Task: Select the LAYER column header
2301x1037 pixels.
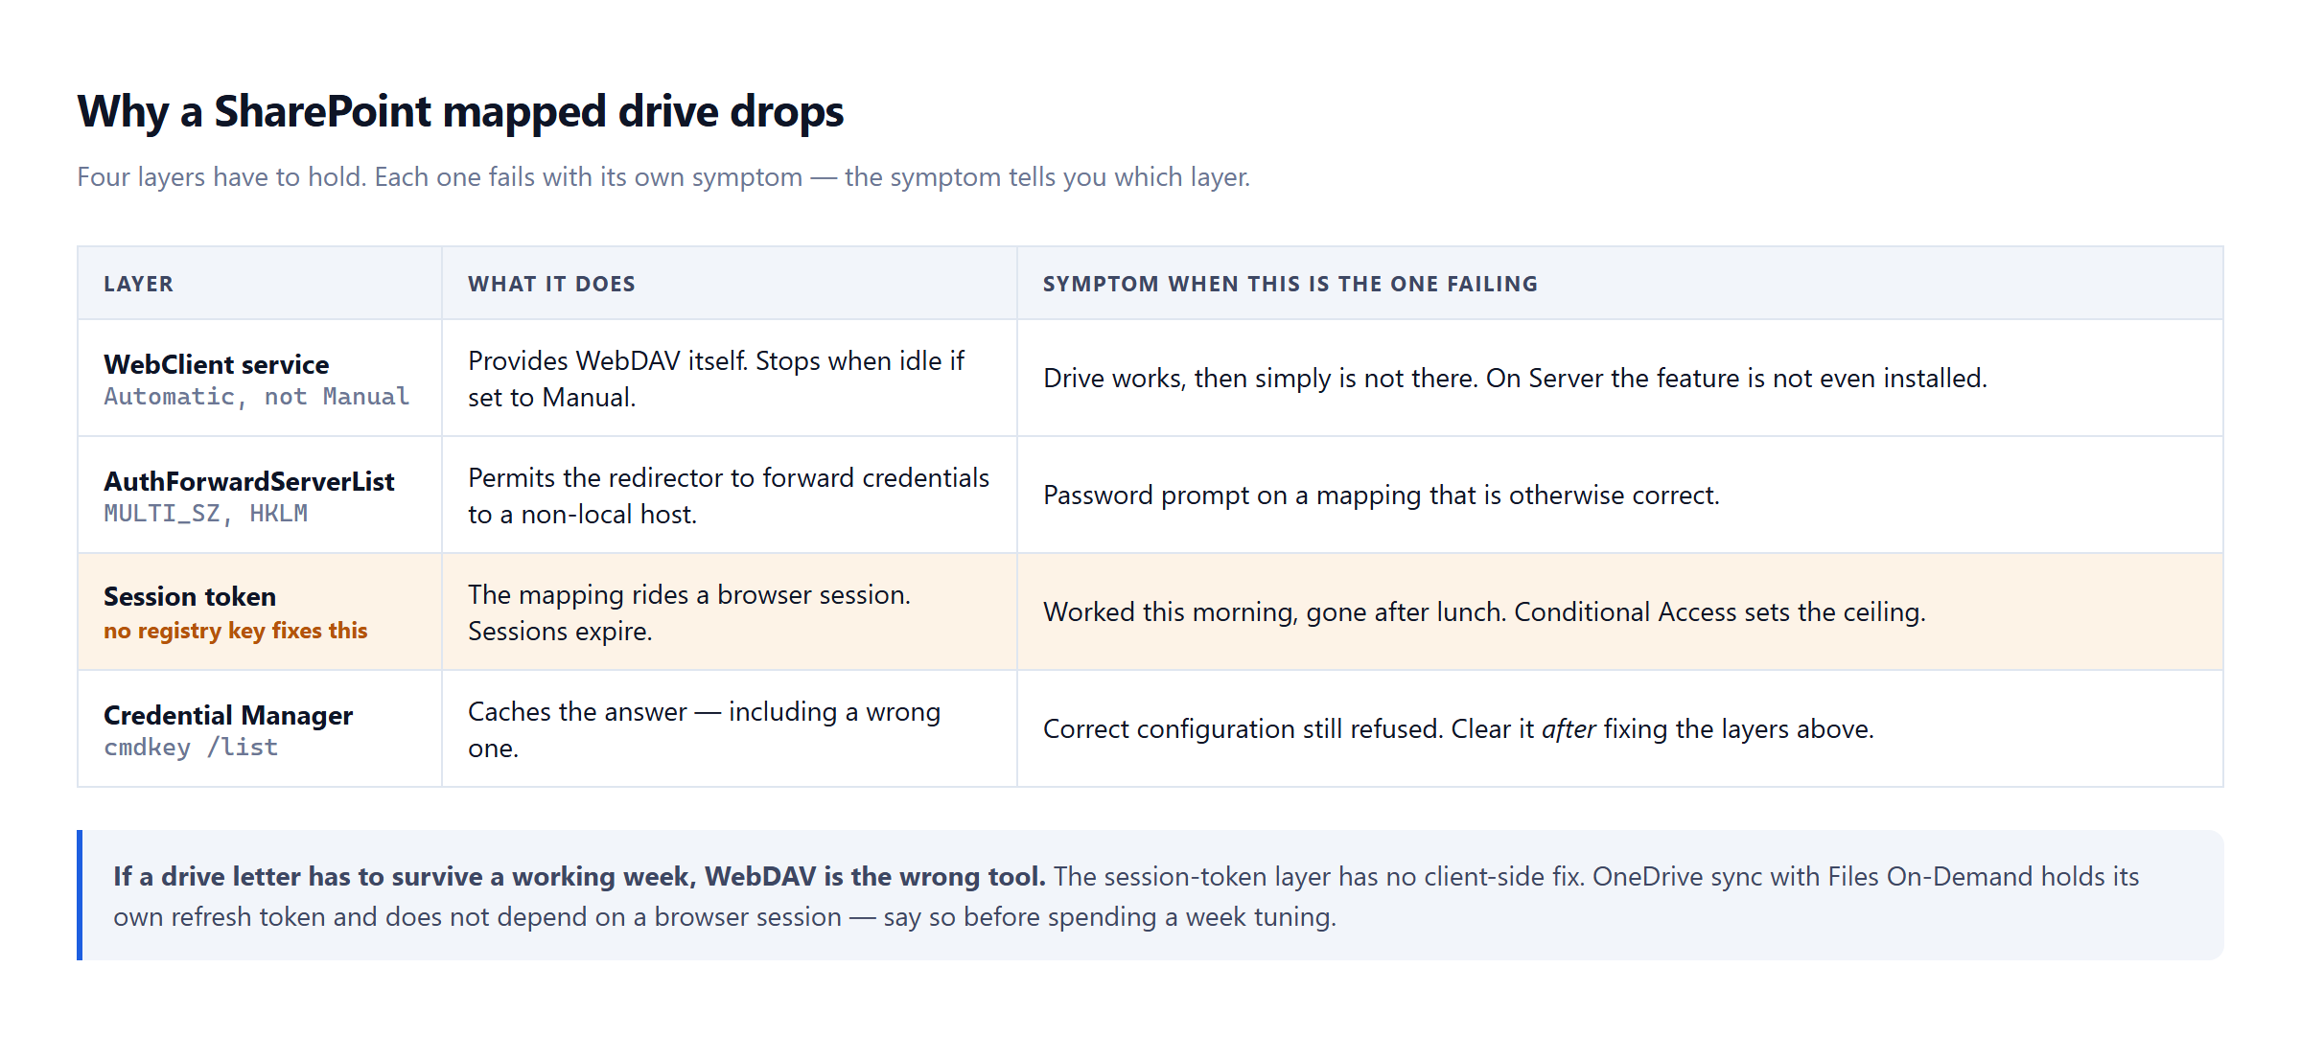Action: tap(138, 284)
